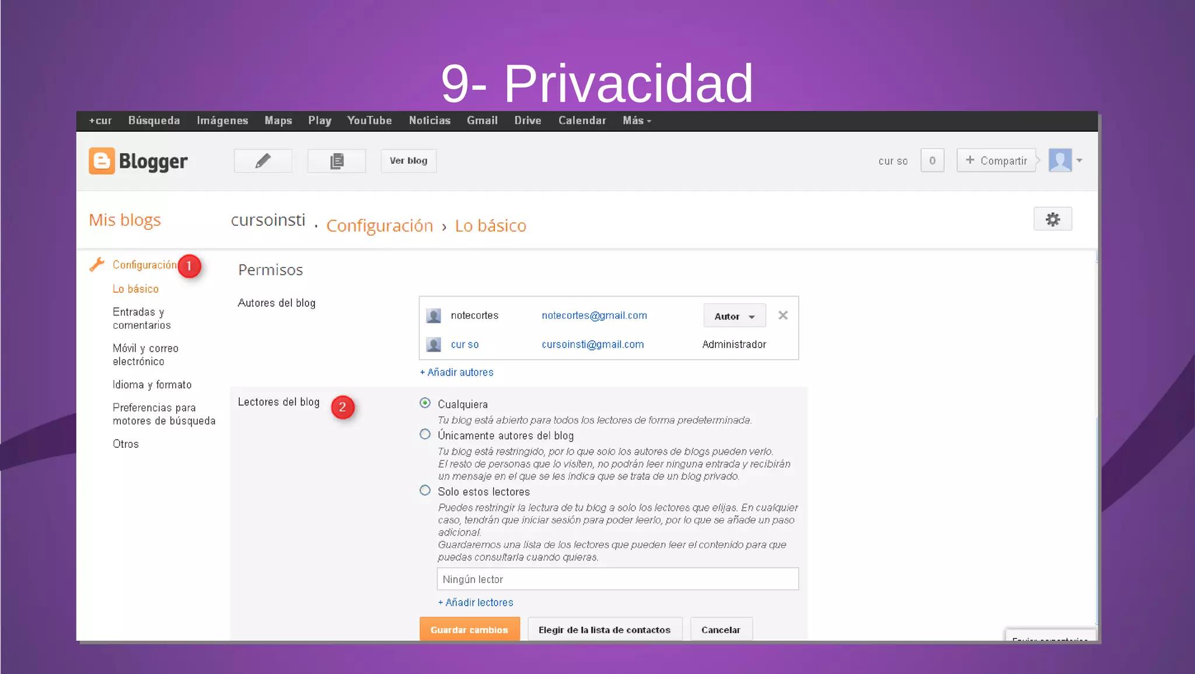This screenshot has height=674, width=1195.
Task: Click the cur so author name link
Action: click(x=465, y=345)
